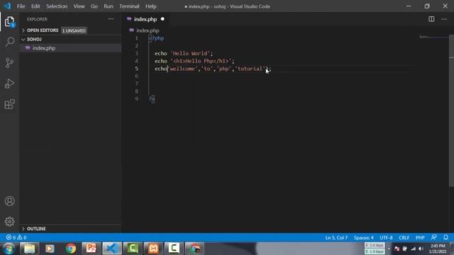454x255 pixels.
Task: Open the Explorer view in activity bar
Action: tap(9, 22)
